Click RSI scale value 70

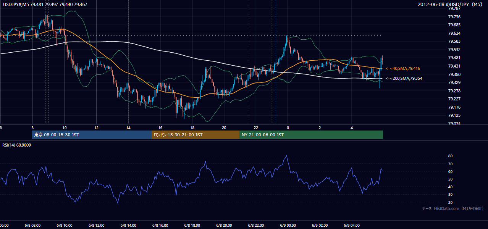click(450, 164)
